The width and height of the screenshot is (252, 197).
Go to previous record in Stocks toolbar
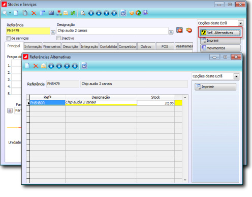(99, 13)
